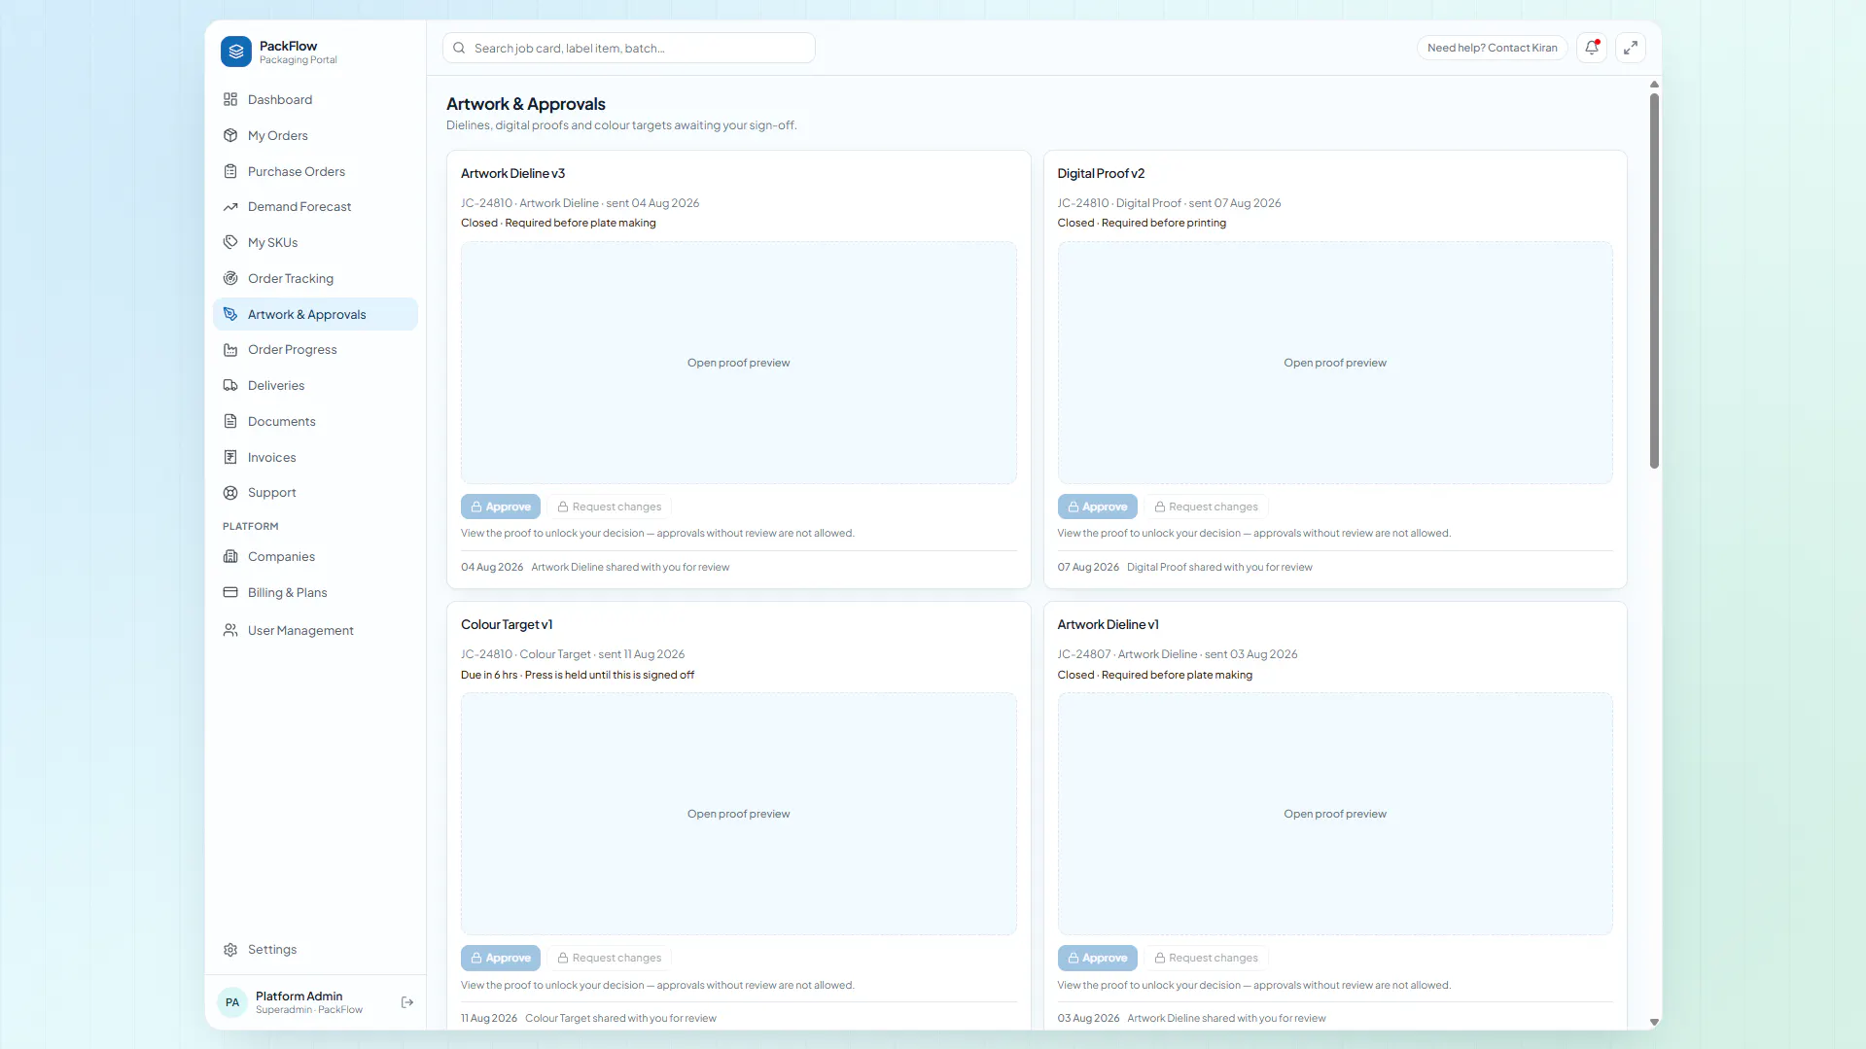1866x1049 pixels.
Task: Open User Management
Action: 315,630
